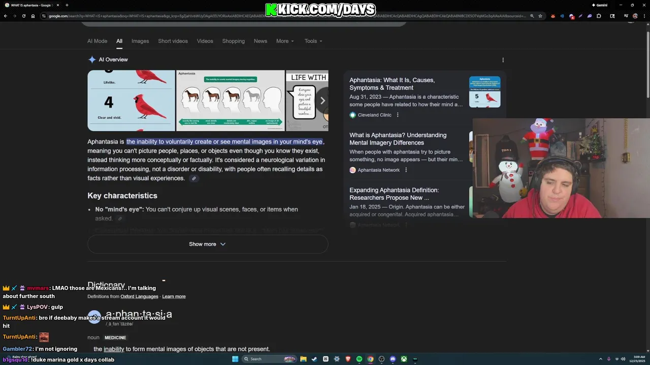Open a new browser tab with plus icon
This screenshot has width=650, height=365.
pos(67,5)
